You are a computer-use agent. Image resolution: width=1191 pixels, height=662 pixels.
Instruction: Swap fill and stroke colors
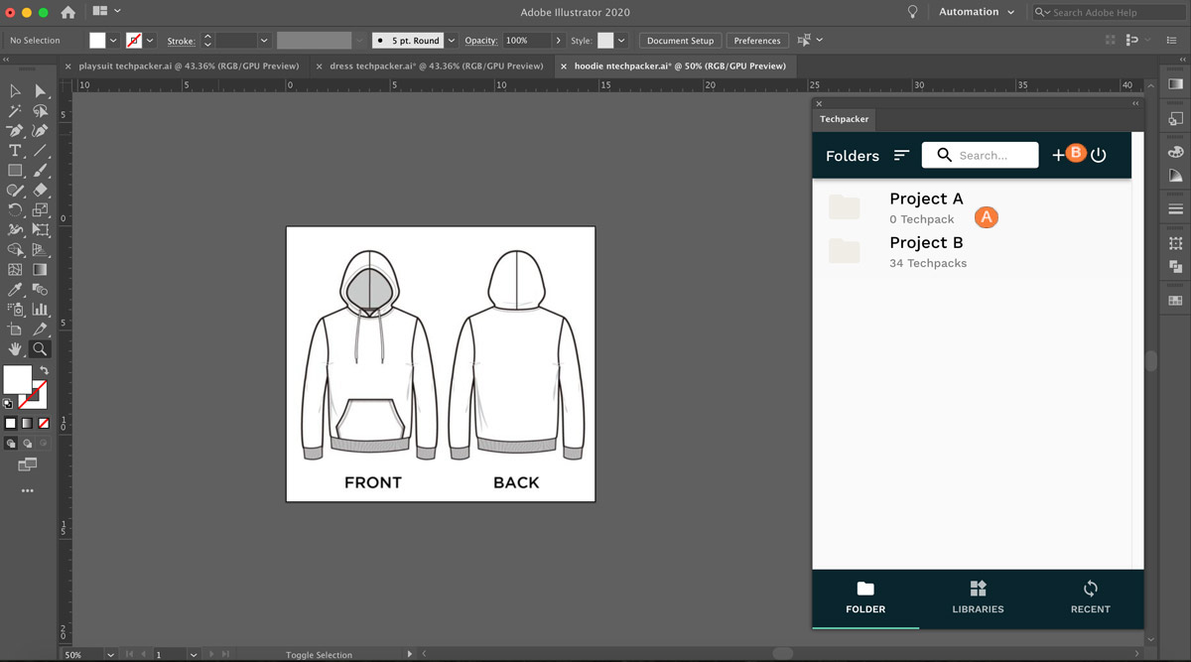44,370
